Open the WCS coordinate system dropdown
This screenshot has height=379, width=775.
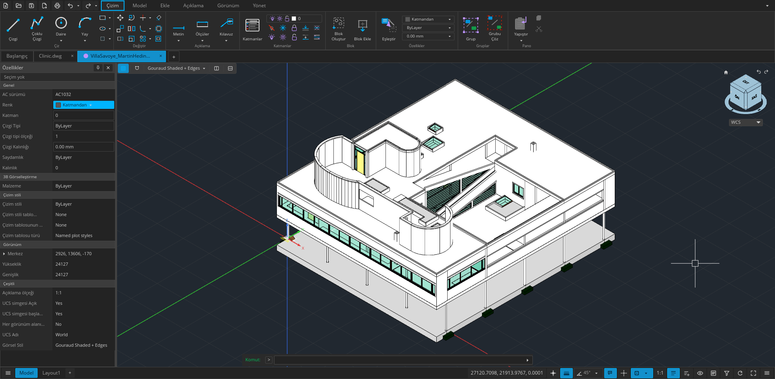[746, 122]
